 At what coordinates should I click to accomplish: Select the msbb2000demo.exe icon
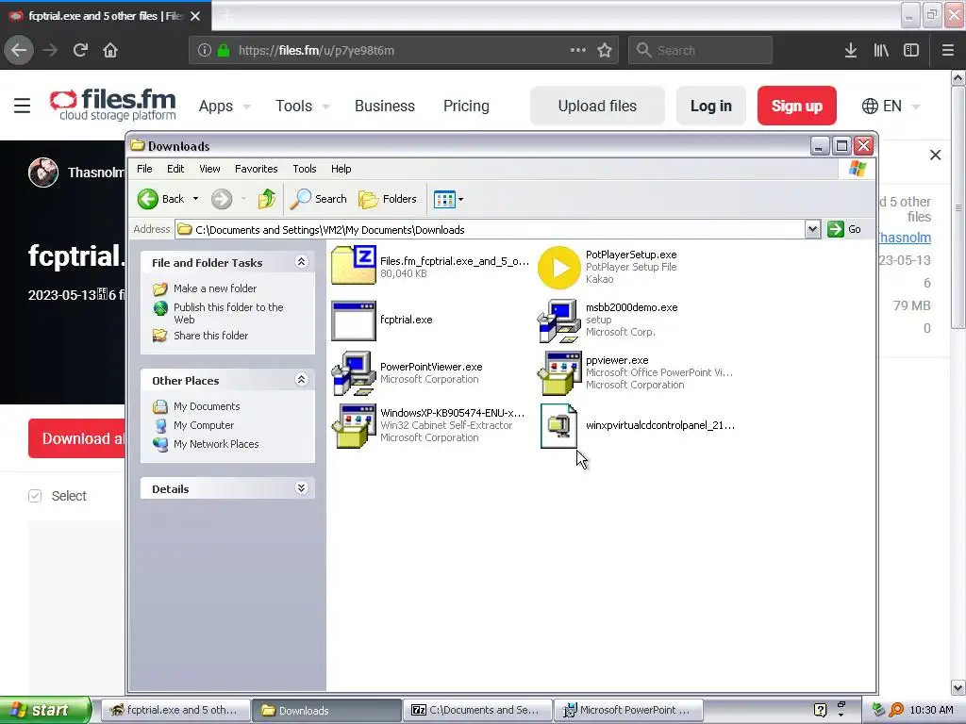[558, 321]
